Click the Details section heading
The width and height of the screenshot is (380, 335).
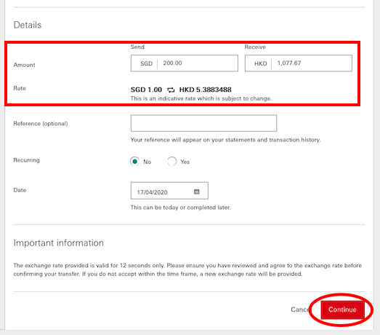point(28,25)
